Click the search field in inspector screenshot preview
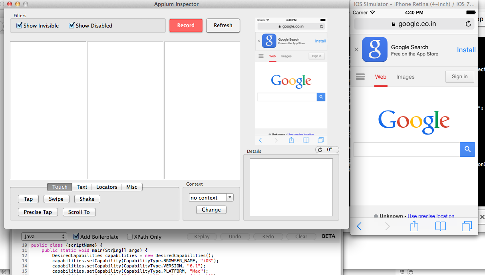485x275 pixels. tap(287, 97)
